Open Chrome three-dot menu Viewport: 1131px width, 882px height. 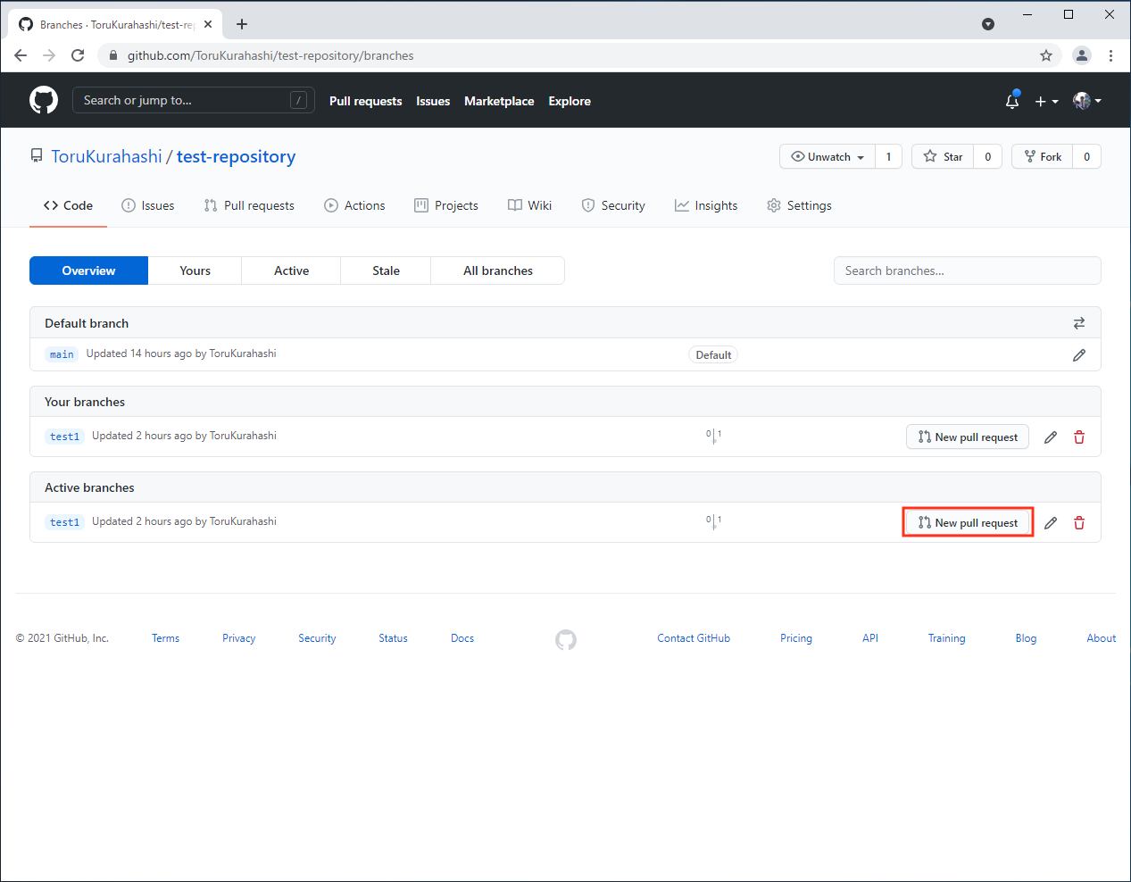(x=1110, y=55)
